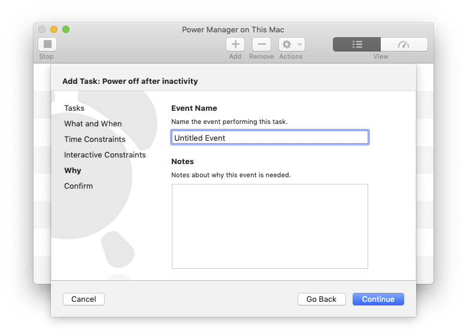This screenshot has height=333, width=467.
Task: Switch to gauge view icon
Action: (x=404, y=44)
